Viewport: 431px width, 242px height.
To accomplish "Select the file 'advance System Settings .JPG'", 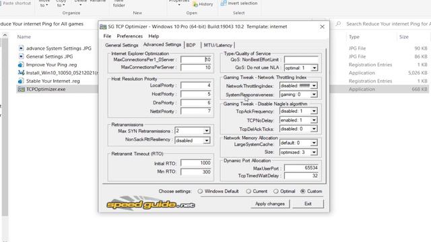I will (59, 48).
